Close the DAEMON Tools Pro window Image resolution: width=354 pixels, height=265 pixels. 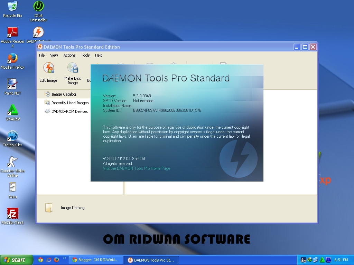point(313,47)
